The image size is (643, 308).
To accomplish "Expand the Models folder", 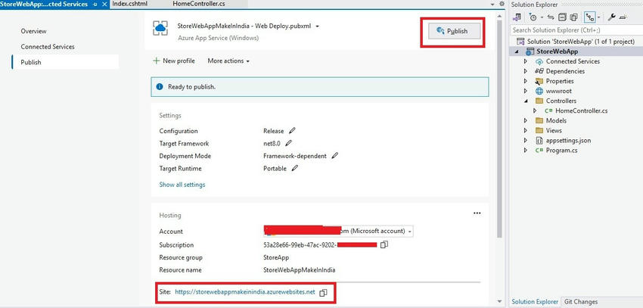I will (526, 120).
